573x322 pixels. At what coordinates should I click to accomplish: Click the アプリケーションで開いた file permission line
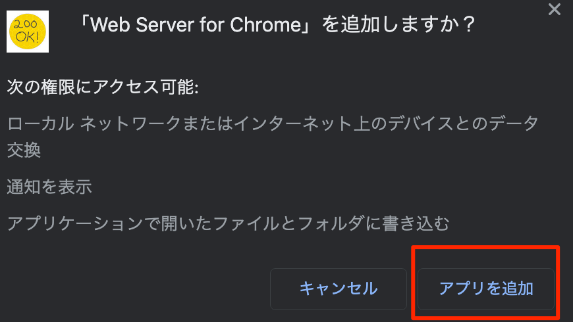228,223
